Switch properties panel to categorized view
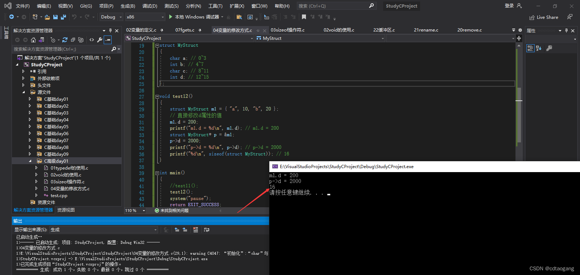Viewport: 580px width, 275px height. click(x=530, y=48)
